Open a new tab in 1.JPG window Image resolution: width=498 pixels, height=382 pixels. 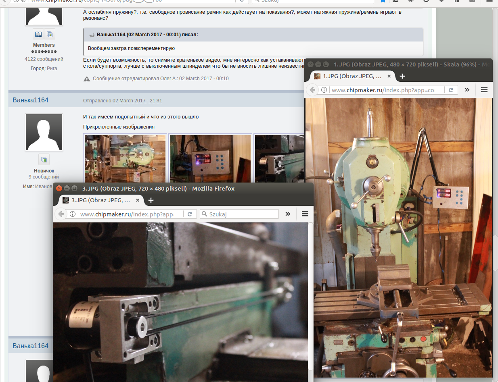pos(402,76)
